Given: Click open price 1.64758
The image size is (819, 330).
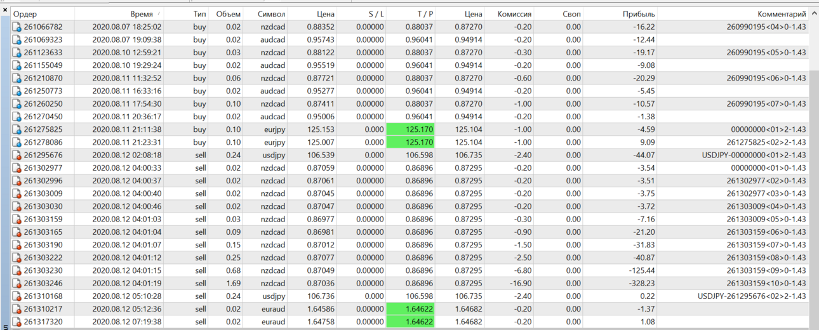Looking at the screenshot, I should pyautogui.click(x=320, y=322).
